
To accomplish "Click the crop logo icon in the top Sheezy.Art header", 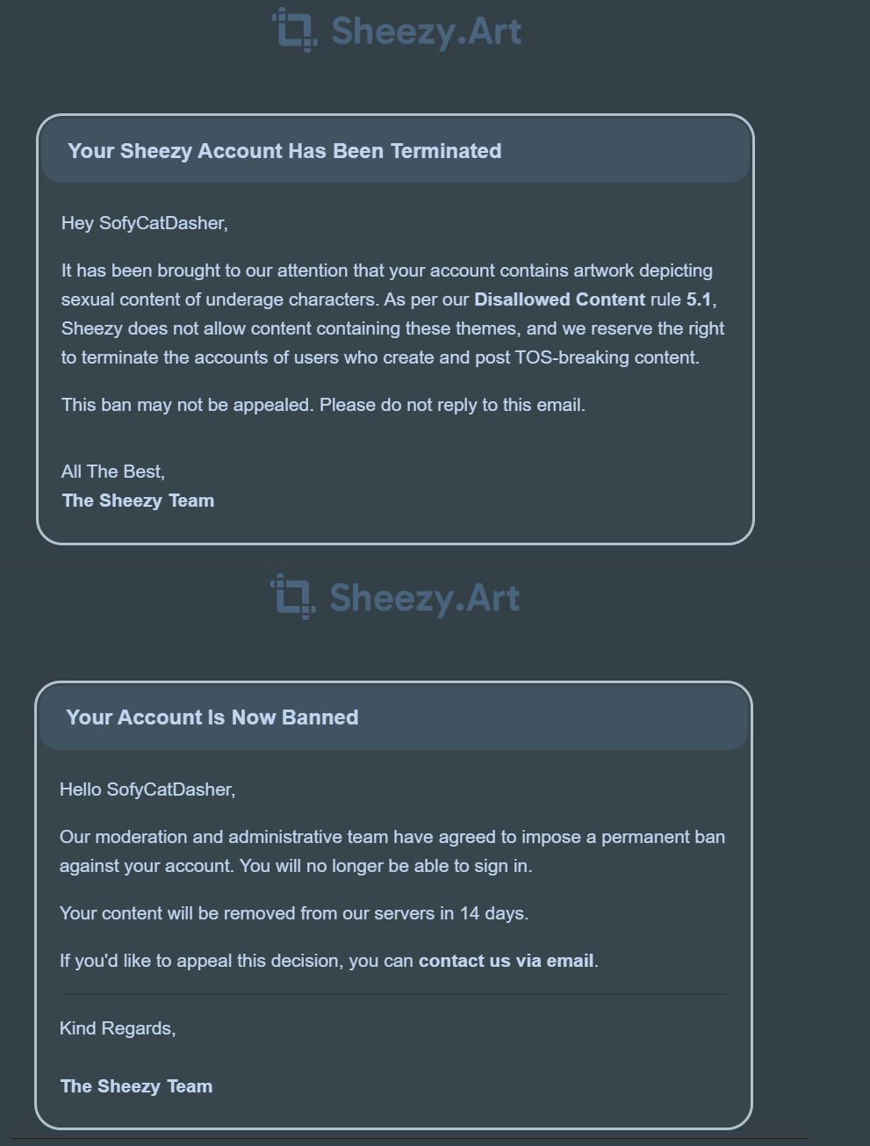I will point(294,30).
